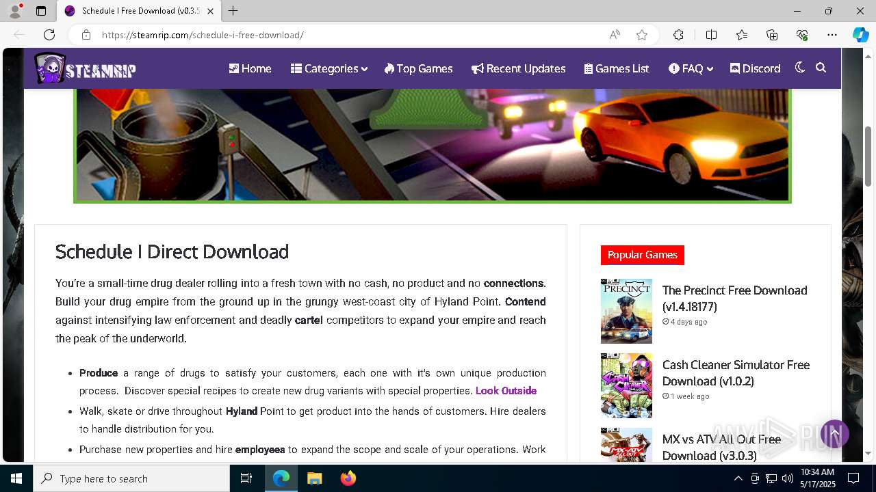Viewport: 876px width, 492px height.
Task: Add this page to favorites star
Action: coord(642,35)
